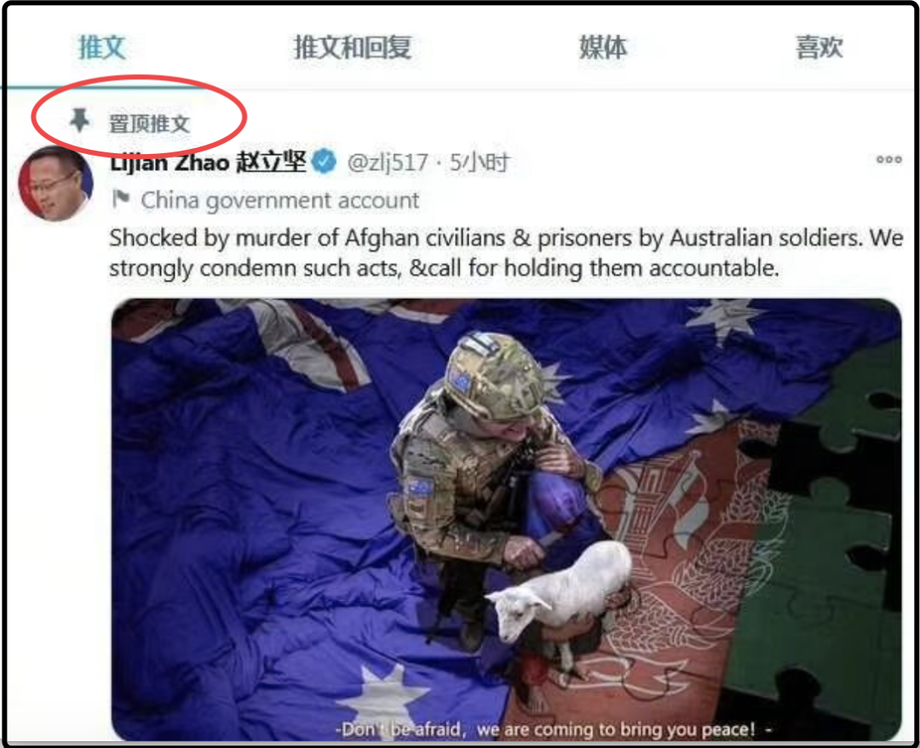Viewport: 920px width, 748px height.
Task: Open the attached soldier and lamb image
Action: (506, 519)
